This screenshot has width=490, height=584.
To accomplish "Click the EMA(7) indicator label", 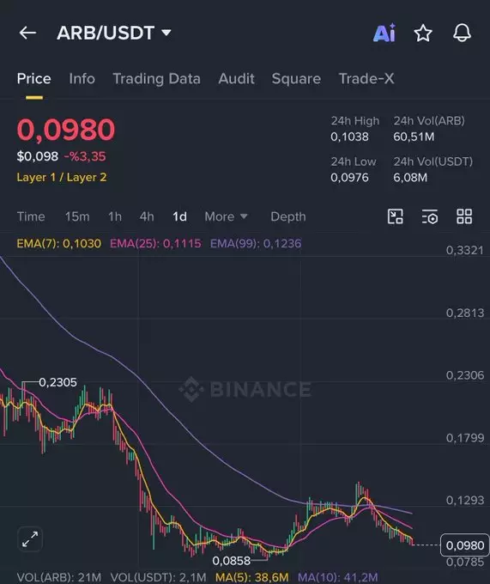I will point(59,244).
